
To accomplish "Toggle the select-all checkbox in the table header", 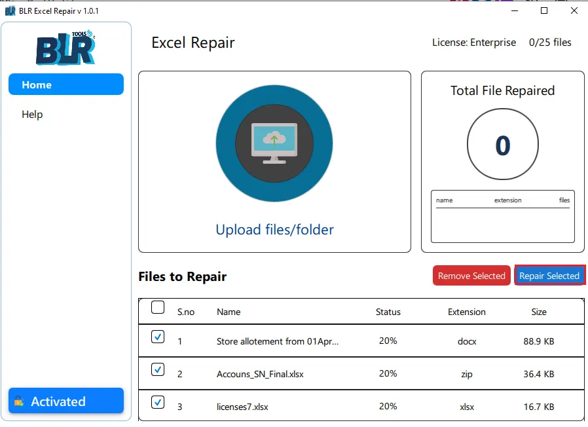I will 157,307.
